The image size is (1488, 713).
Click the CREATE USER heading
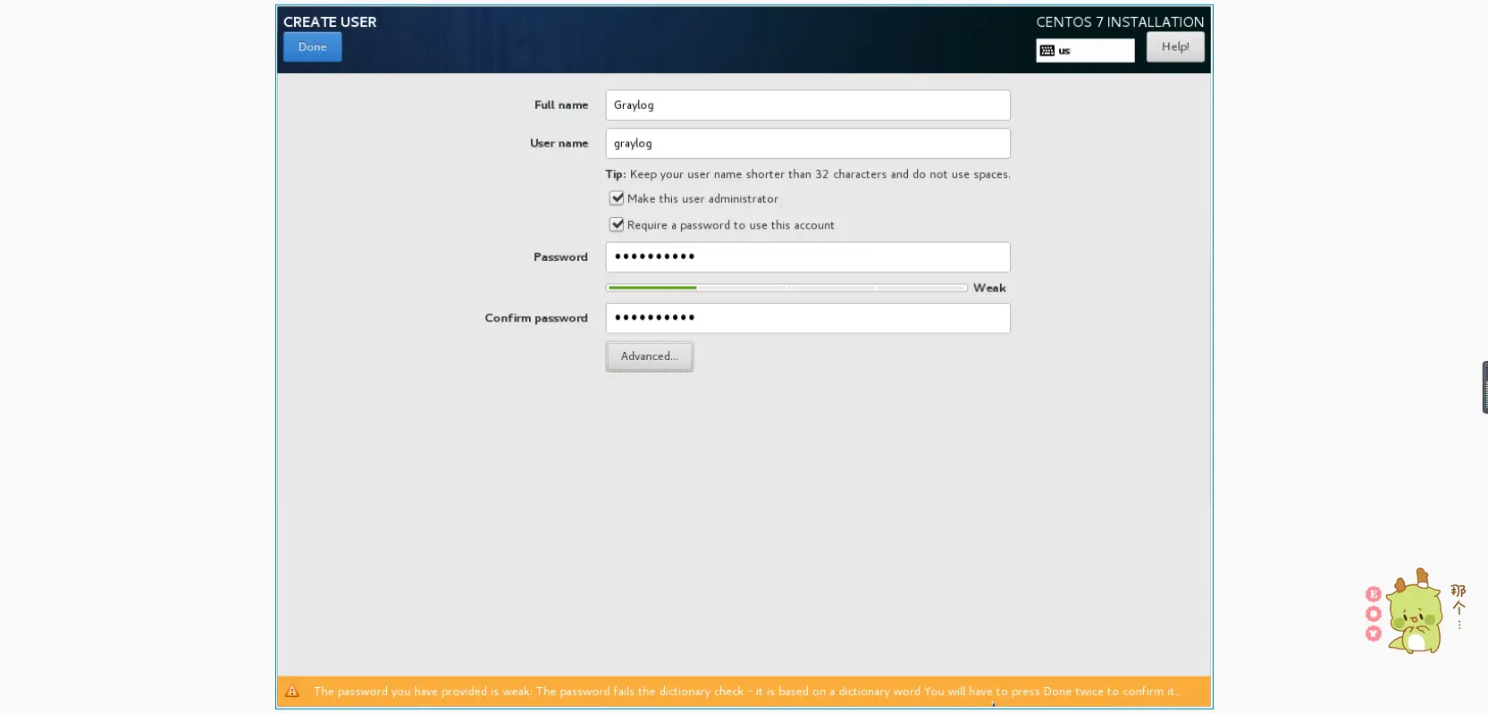tap(330, 21)
